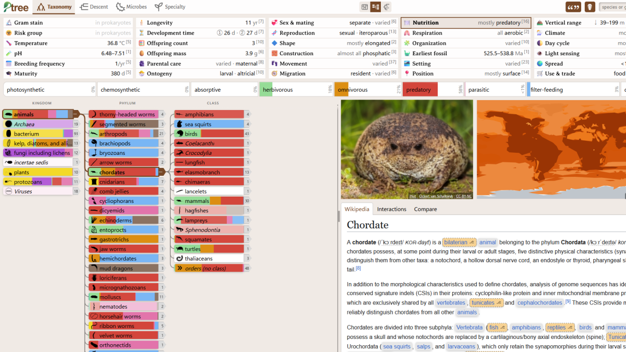Toggle the chemosynthetic nutrition filter
Screen dimensions: 626x352
pyautogui.click(x=144, y=90)
